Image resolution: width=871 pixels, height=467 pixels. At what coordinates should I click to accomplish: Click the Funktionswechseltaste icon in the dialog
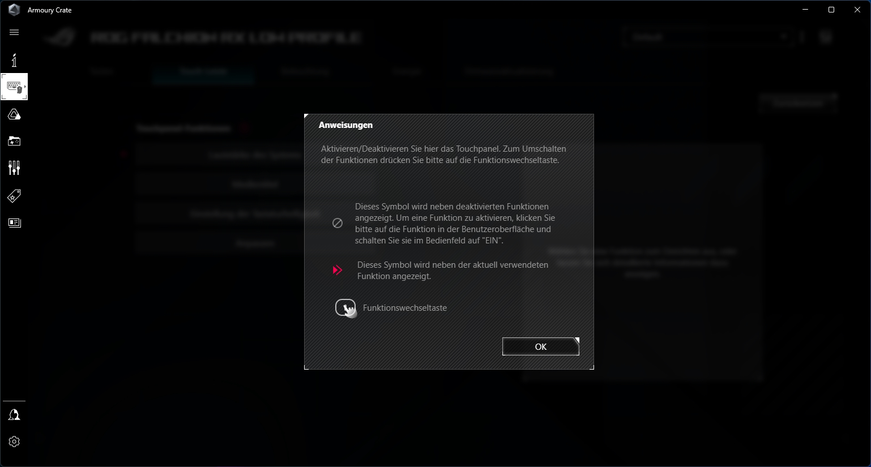click(346, 308)
